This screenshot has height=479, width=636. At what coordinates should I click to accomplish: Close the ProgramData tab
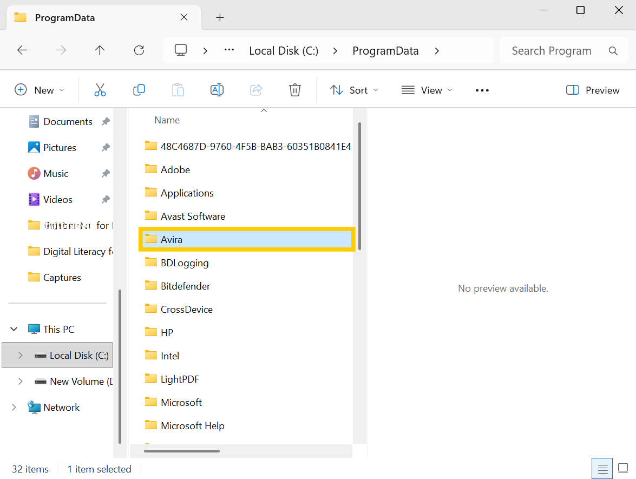(x=183, y=17)
